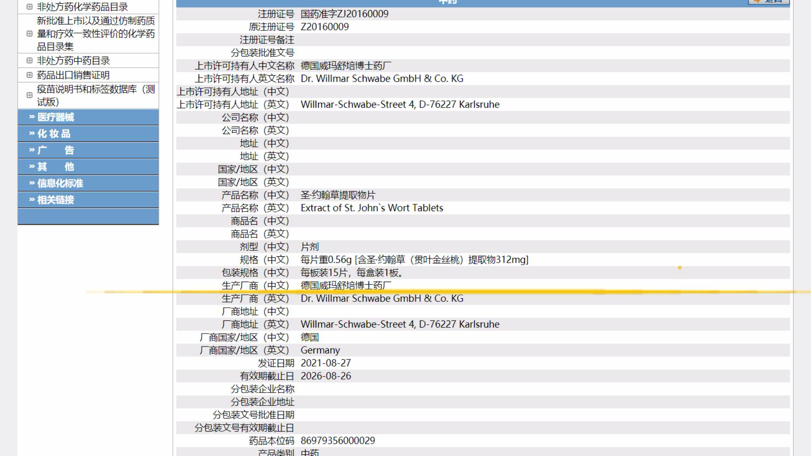Screen dimensions: 811x456
Task: Click the yellow highlight line under 生产厂商
Action: (x=380, y=291)
